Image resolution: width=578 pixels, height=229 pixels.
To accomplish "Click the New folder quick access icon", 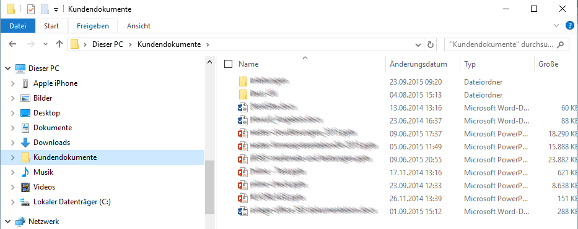I will pyautogui.click(x=45, y=9).
